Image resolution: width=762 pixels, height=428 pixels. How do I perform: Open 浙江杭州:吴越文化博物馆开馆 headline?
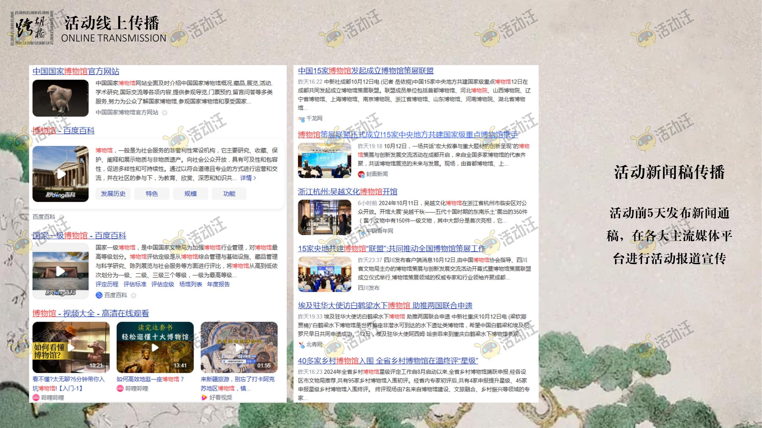click(347, 191)
